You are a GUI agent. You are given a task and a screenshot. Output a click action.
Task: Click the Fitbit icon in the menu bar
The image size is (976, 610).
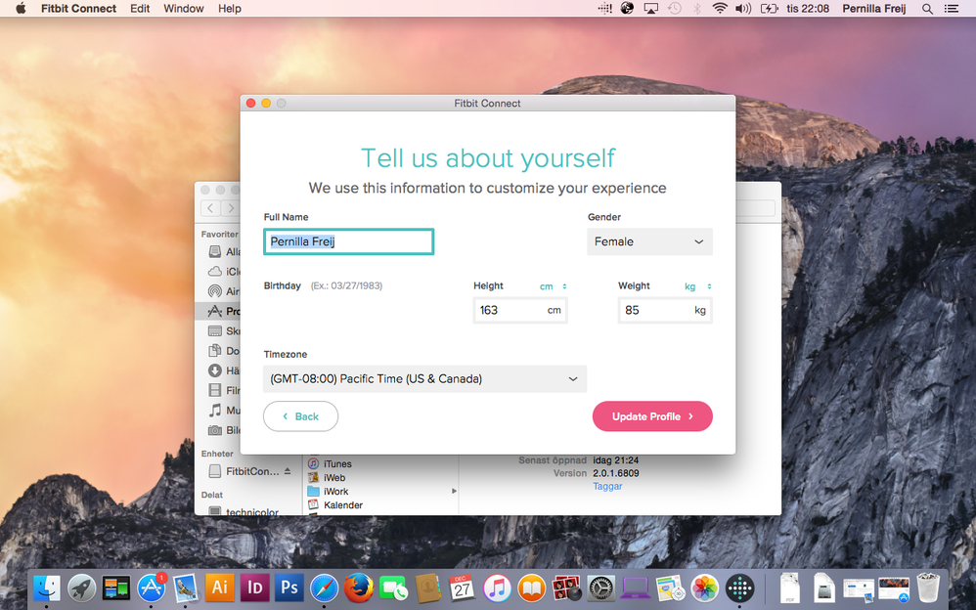[604, 9]
